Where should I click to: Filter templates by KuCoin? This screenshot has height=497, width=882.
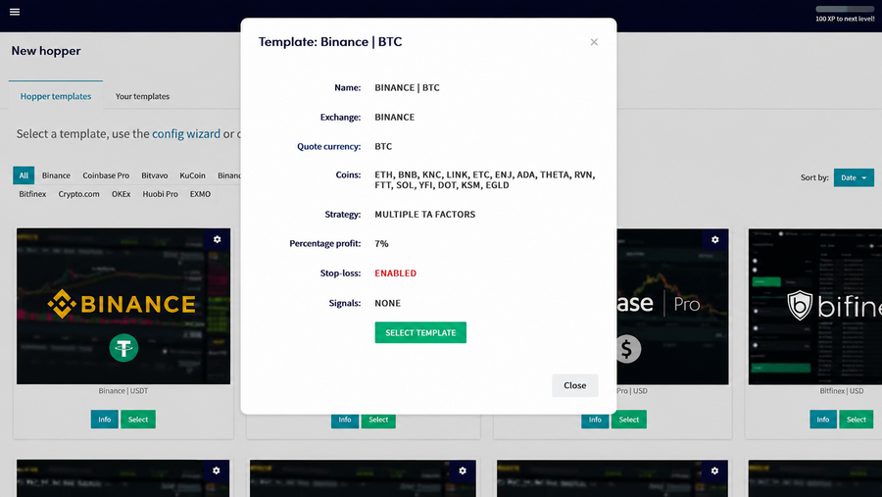coord(192,175)
